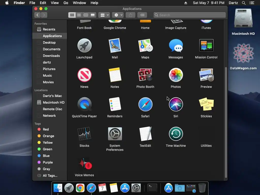Open the Photo Booth icon
The image size is (260, 195).
(145, 75)
